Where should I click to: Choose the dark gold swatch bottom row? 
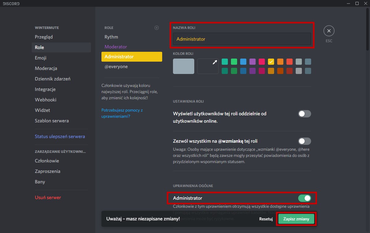pos(271,71)
